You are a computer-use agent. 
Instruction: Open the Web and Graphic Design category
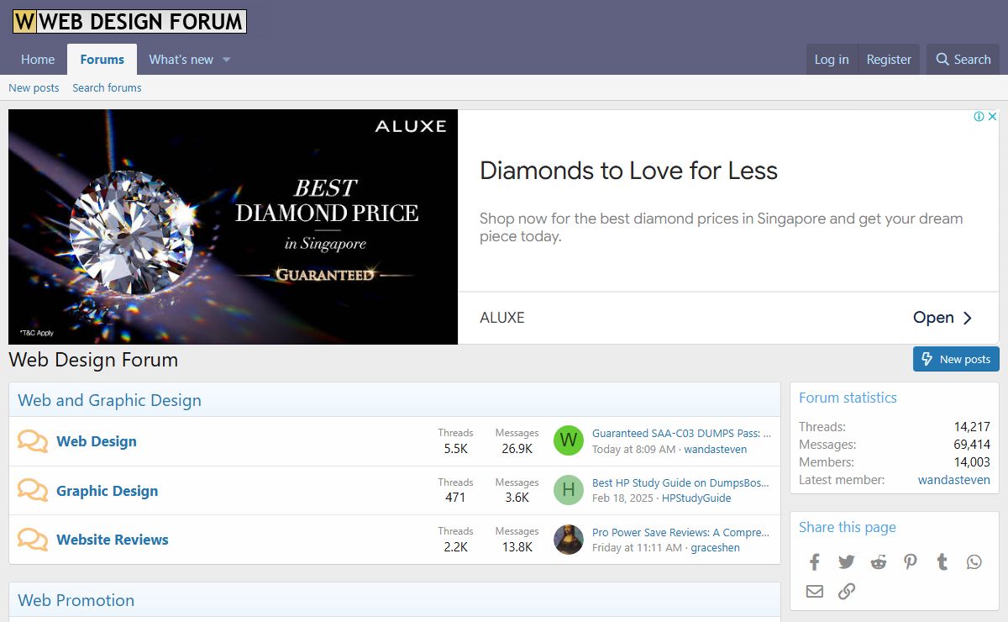pyautogui.click(x=110, y=400)
